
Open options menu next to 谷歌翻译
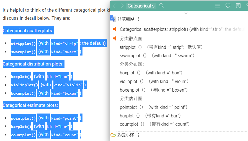[138, 19]
